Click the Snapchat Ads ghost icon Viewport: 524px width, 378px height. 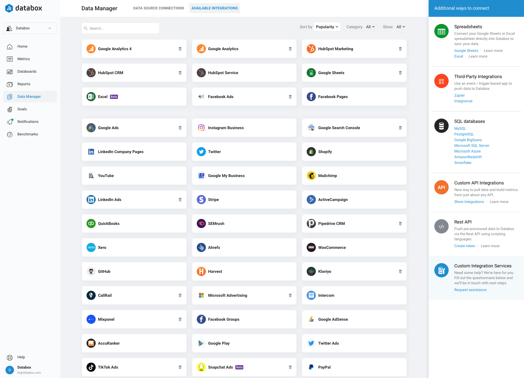201,367
